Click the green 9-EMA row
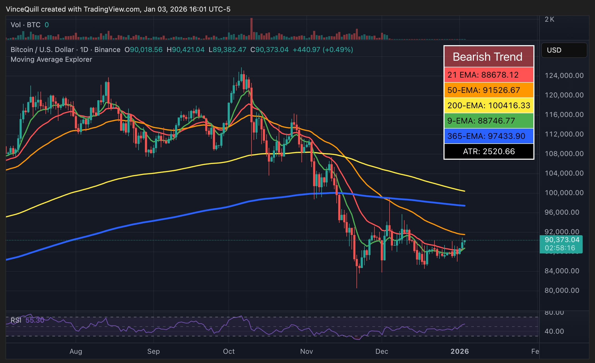This screenshot has width=595, height=363. pyautogui.click(x=488, y=121)
